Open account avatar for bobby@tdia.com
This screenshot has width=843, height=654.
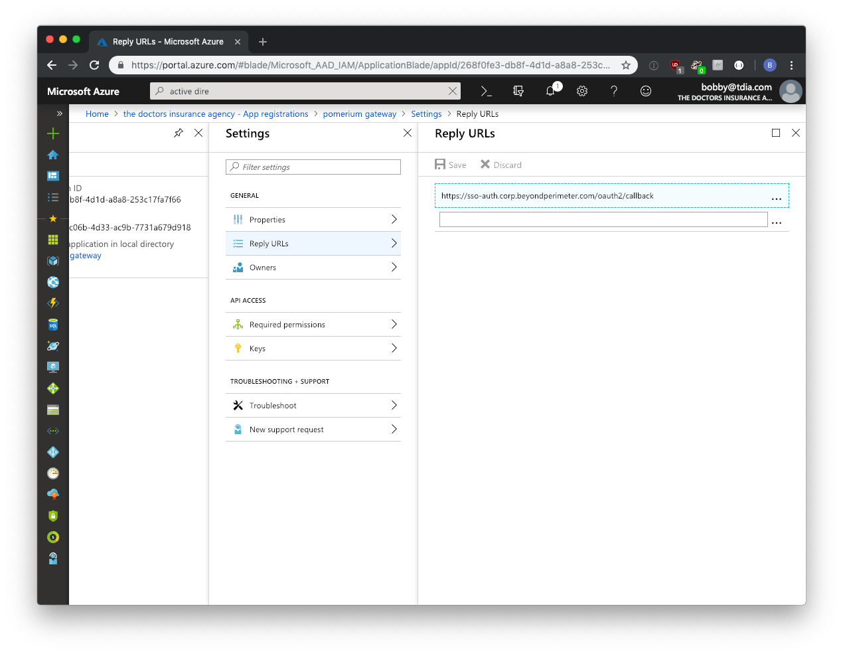click(x=791, y=92)
